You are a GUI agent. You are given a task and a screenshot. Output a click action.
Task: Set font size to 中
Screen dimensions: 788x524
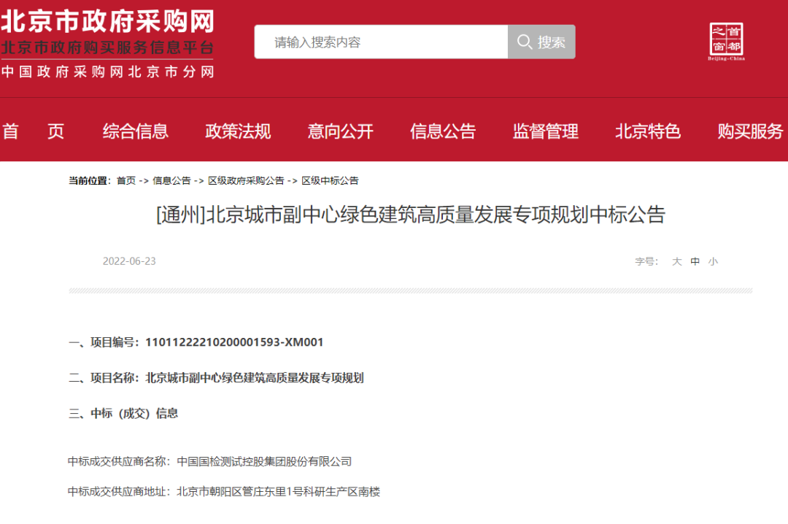point(695,261)
